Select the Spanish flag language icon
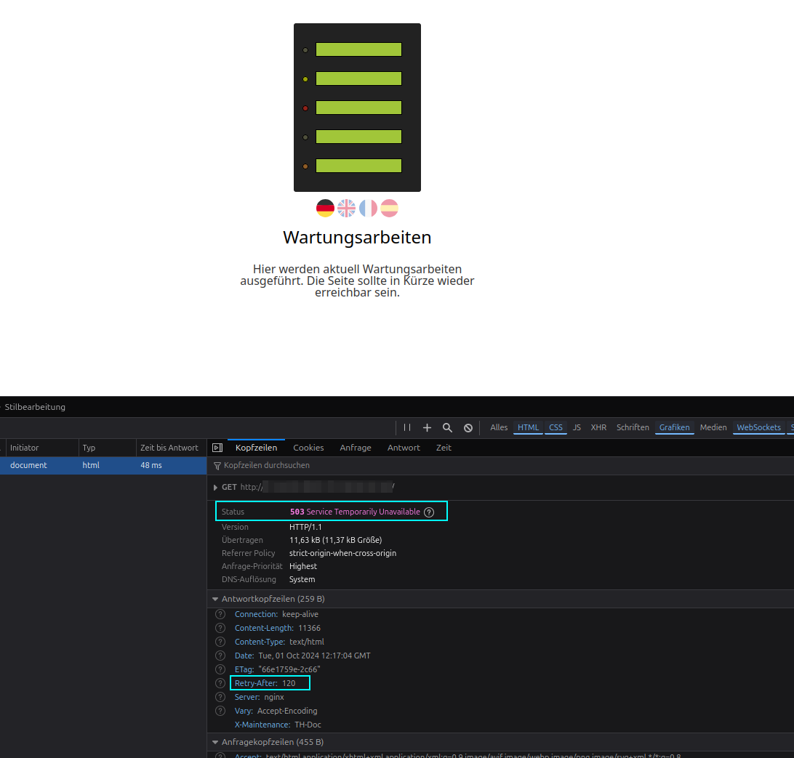 389,208
